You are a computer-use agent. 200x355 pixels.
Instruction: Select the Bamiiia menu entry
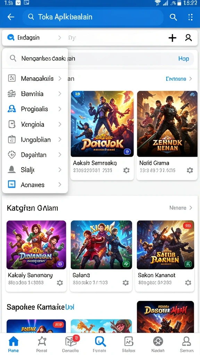pos(35,94)
